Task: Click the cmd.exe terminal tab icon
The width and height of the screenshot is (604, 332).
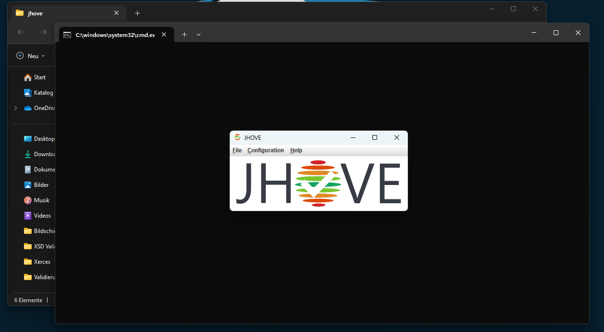Action: pos(68,35)
